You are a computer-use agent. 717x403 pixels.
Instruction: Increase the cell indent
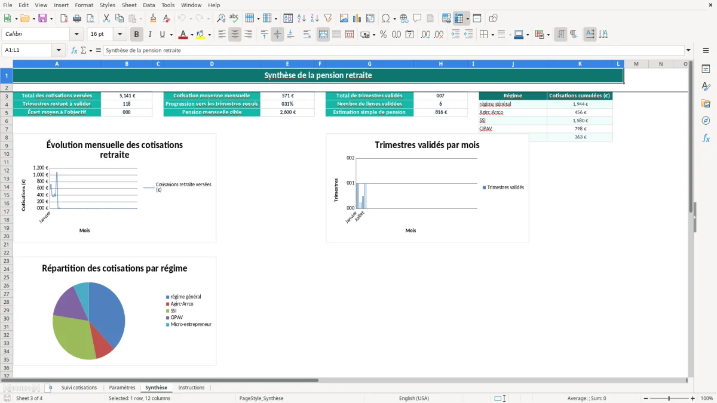[455, 35]
